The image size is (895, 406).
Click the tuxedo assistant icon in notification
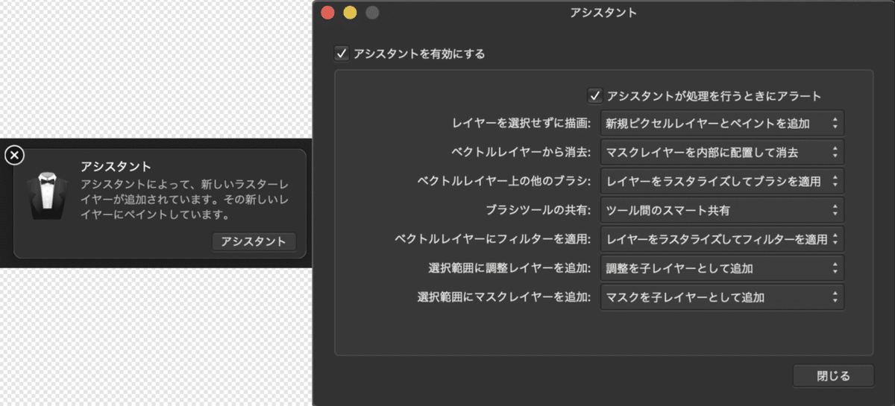click(x=47, y=196)
